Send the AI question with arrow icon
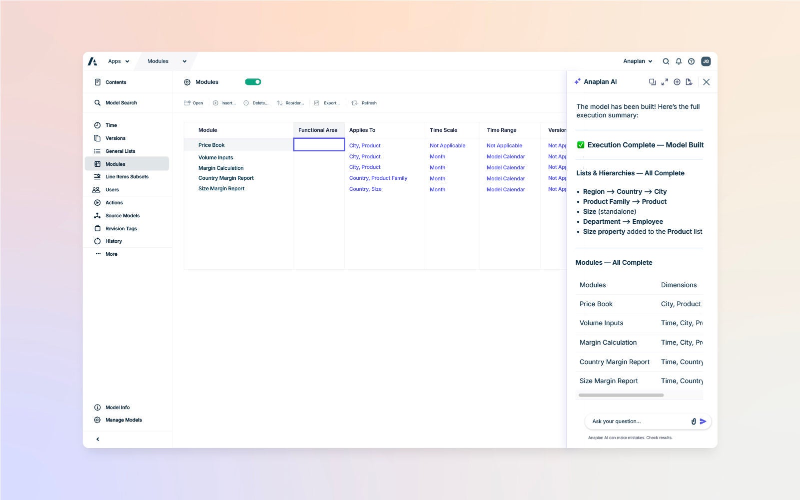 coord(703,422)
